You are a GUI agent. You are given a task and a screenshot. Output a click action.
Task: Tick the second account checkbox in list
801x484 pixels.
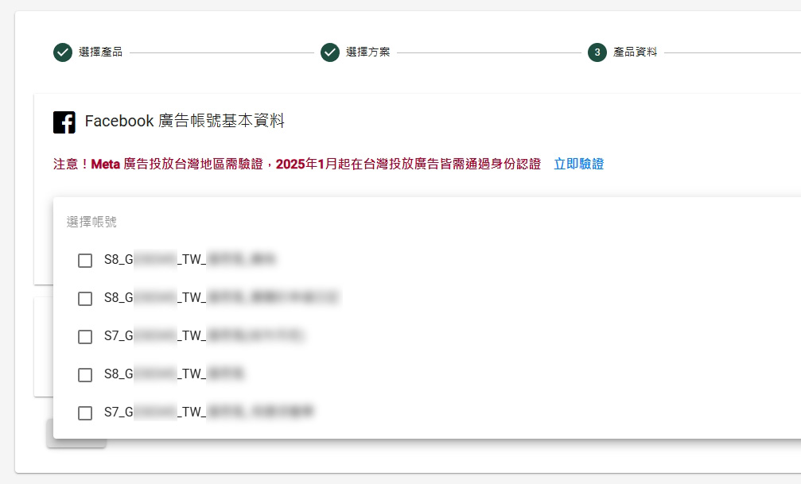click(x=85, y=299)
